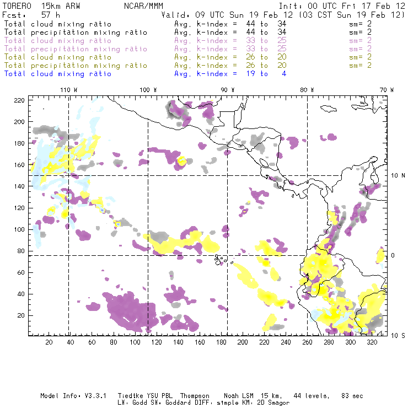Click the "Noah LSM" text in the footer
Viewport: 408px width, 408px height.
tap(239, 396)
